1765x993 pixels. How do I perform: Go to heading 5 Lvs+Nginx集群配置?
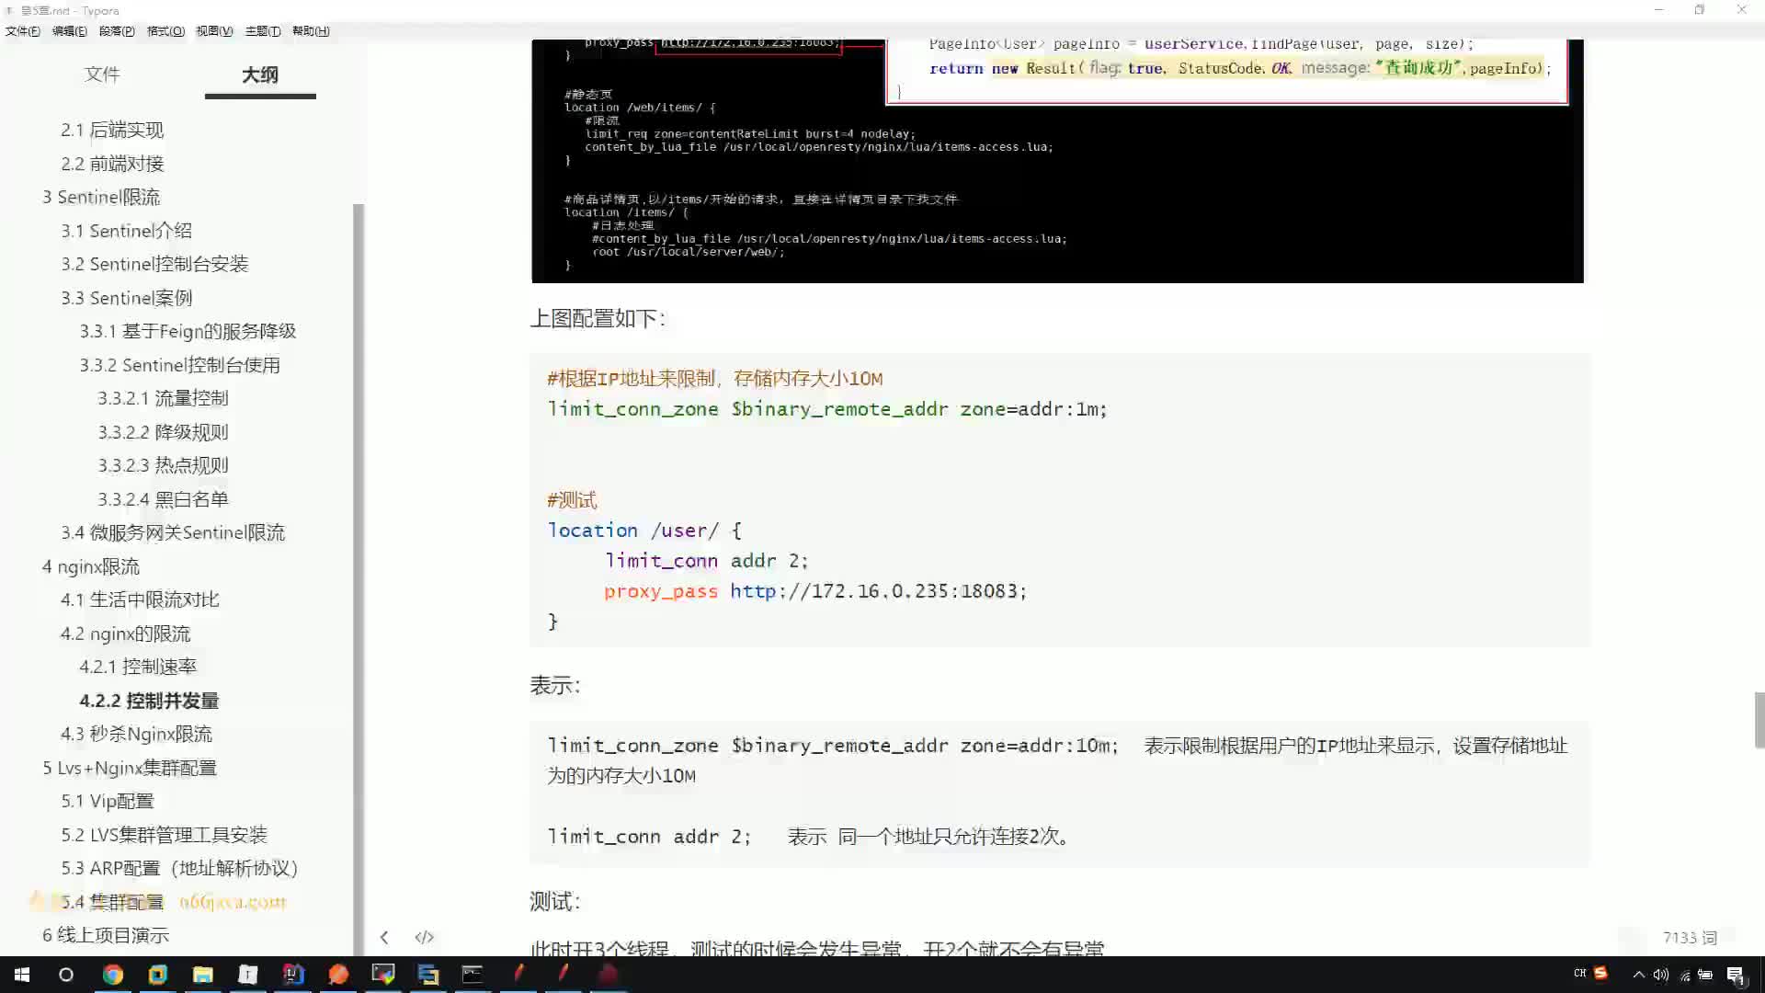130,768
